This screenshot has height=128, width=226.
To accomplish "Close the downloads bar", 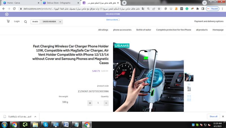I will pos(223,116).
